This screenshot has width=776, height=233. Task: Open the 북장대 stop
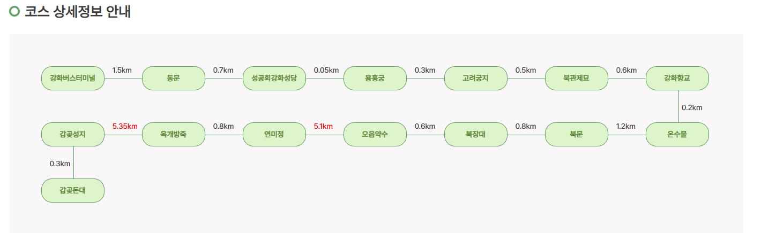(476, 134)
